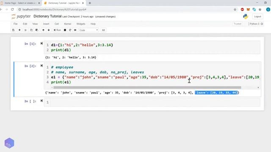Open the Cell menu
The width and height of the screenshot is (271, 152).
pos(57,24)
